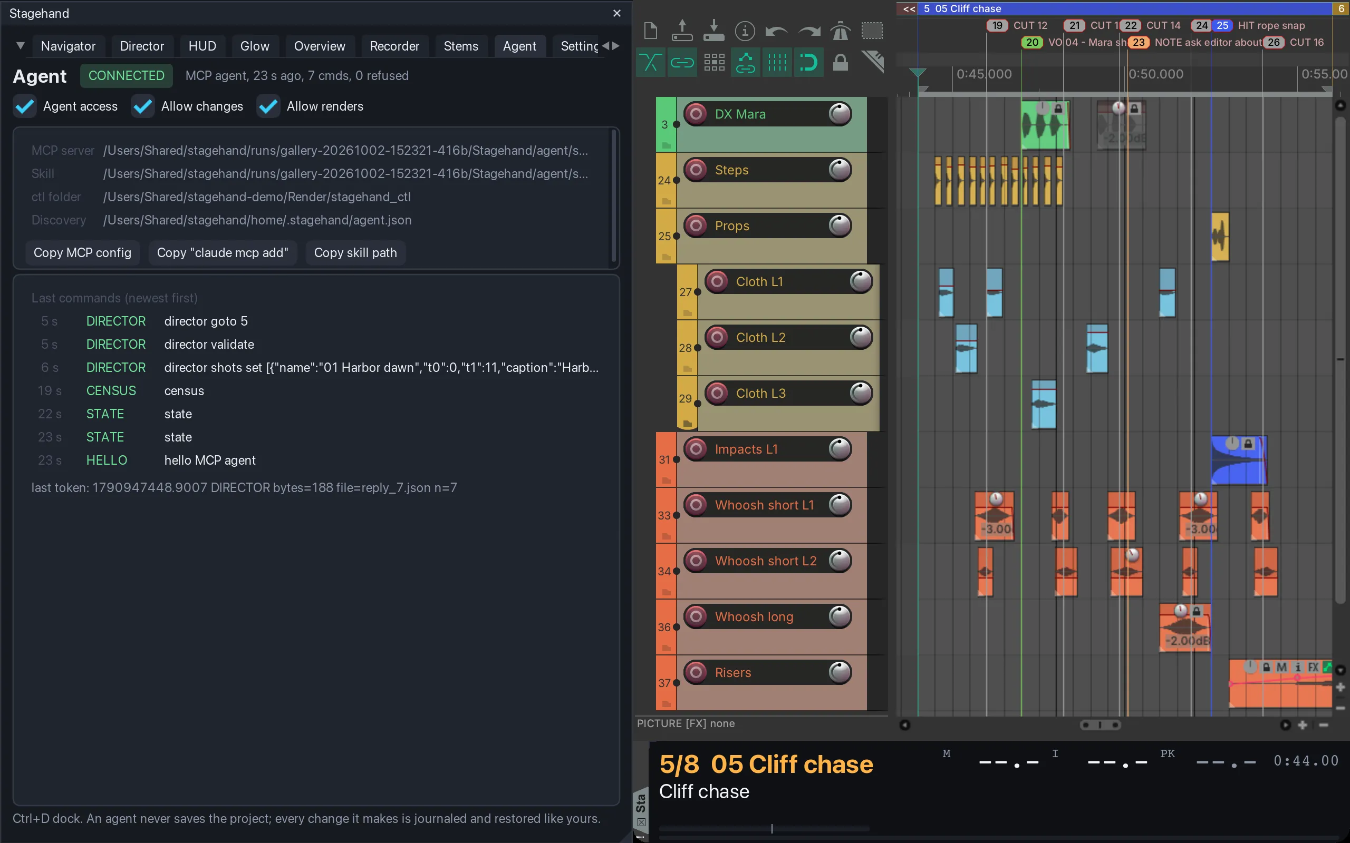
Task: Click the save project download icon
Action: point(713,30)
